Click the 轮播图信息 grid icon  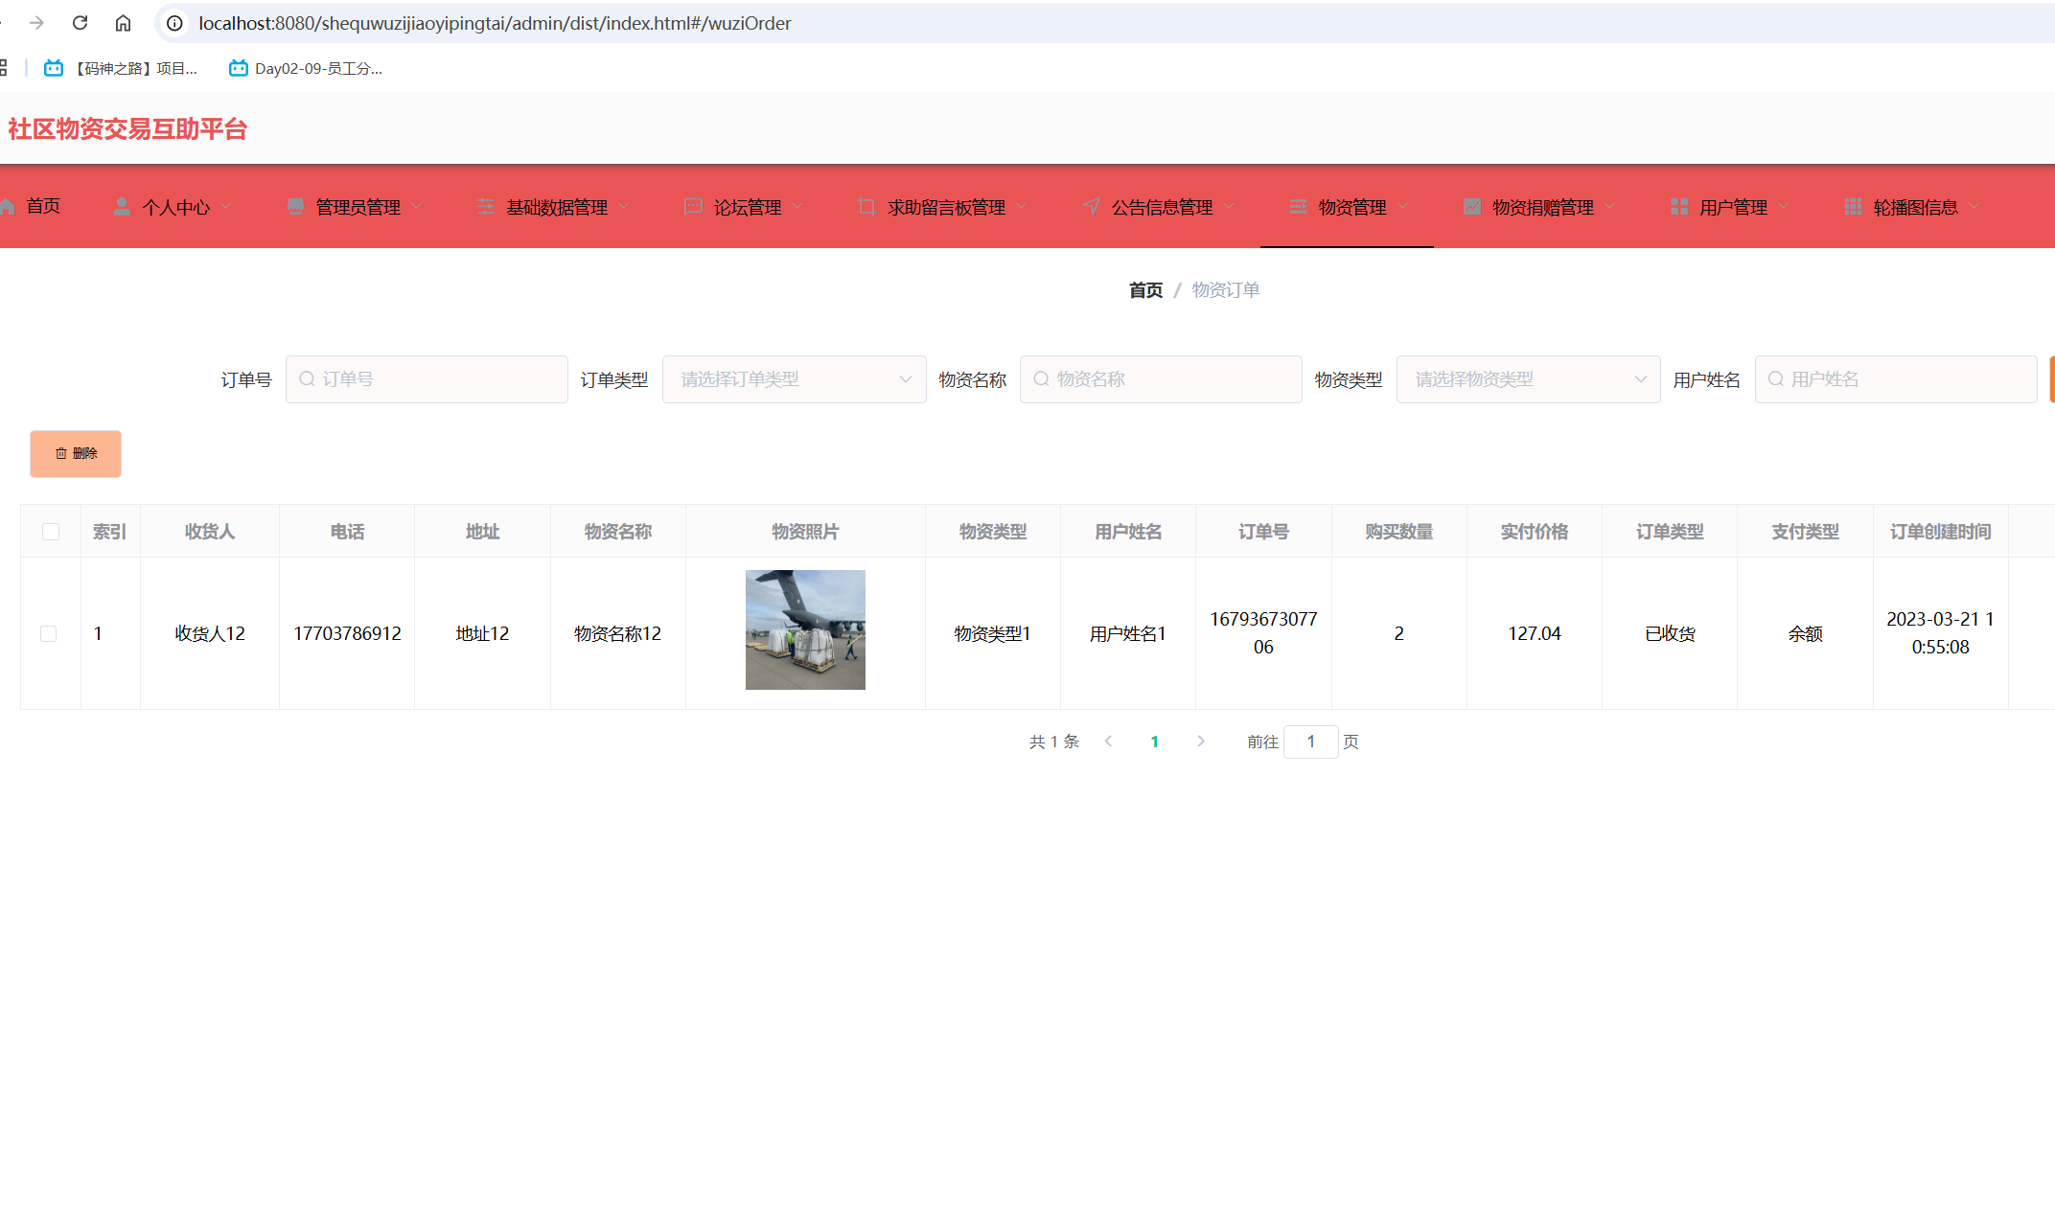point(1853,207)
